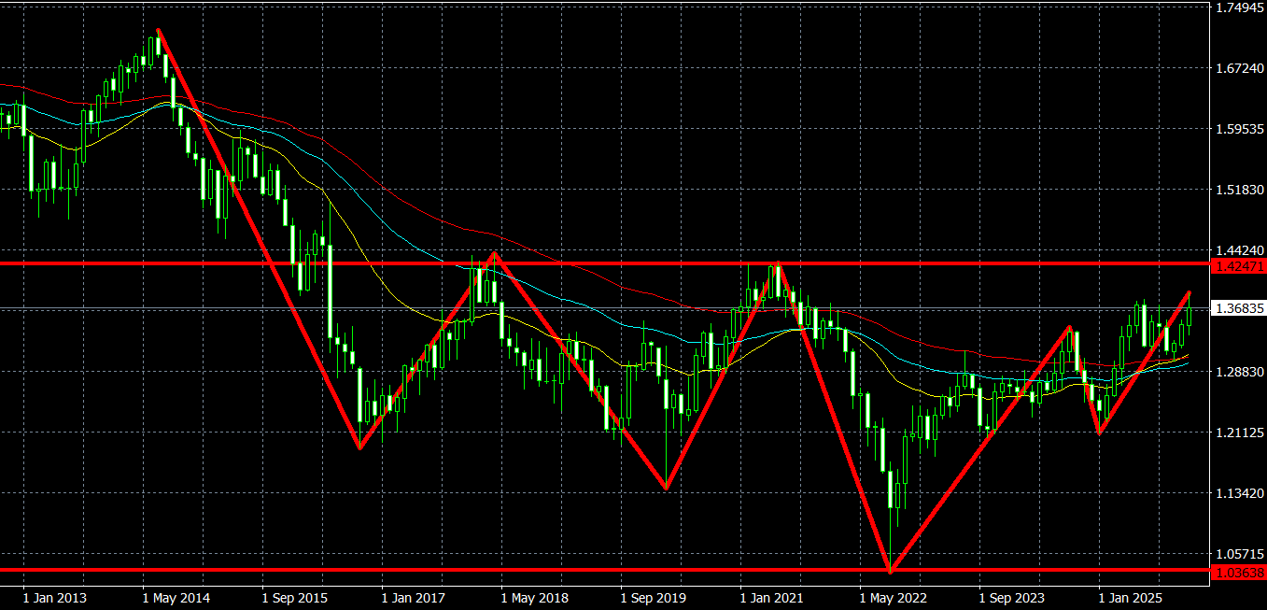The width and height of the screenshot is (1267, 610).
Task: Click the 1 May 2014 date label
Action: click(x=176, y=596)
